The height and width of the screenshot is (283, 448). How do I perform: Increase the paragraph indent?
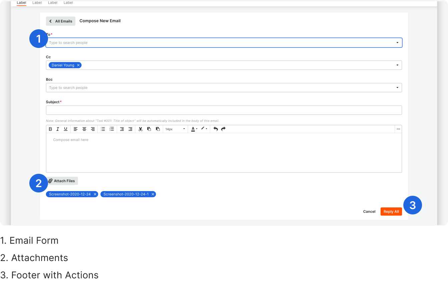130,129
